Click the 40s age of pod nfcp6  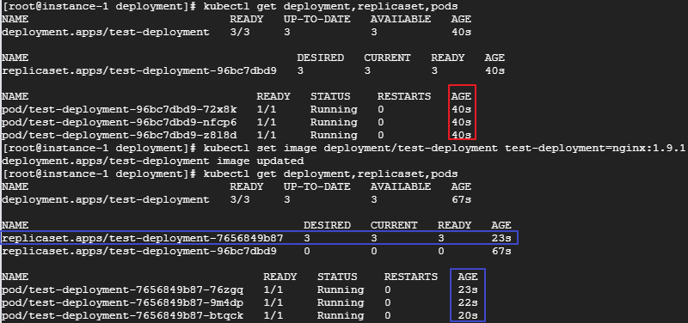(x=461, y=122)
